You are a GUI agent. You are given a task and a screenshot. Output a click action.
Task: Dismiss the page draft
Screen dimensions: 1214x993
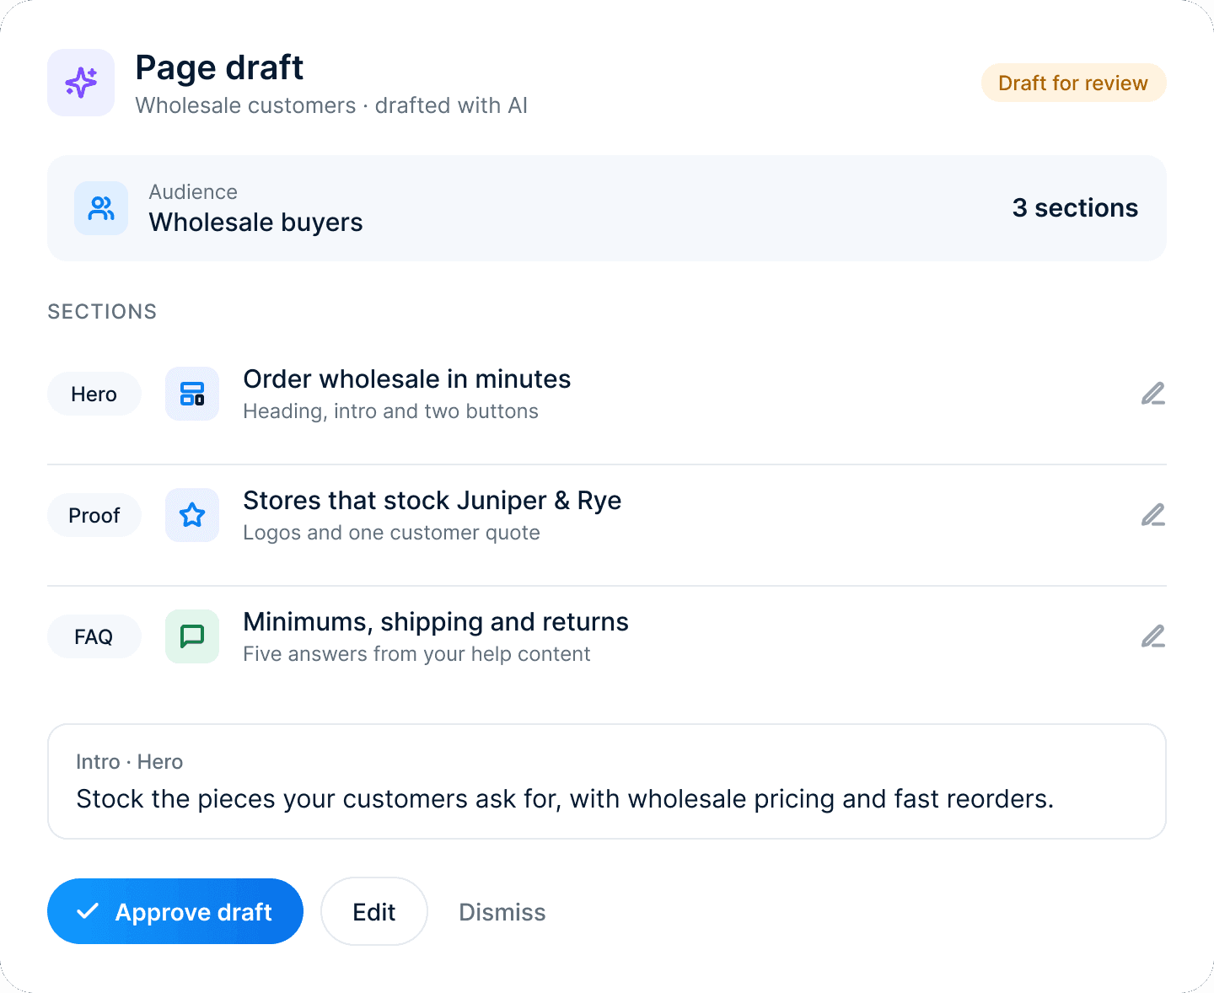click(502, 912)
